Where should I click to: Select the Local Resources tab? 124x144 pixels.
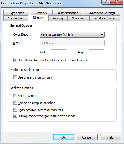pos(105,18)
